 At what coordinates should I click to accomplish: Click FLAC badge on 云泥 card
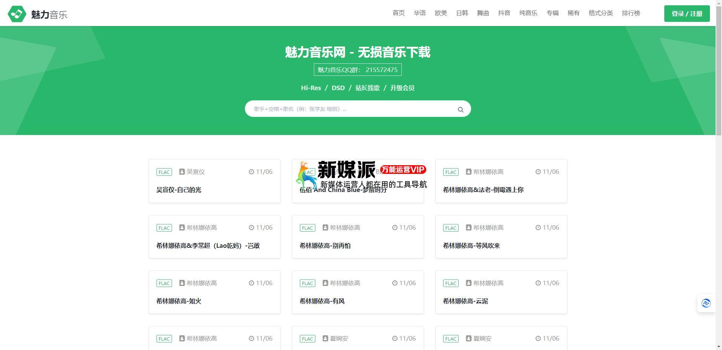[451, 283]
